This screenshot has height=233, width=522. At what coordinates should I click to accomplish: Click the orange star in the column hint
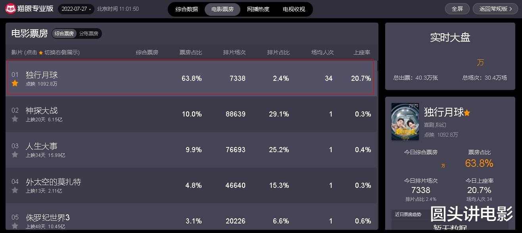tap(41, 53)
